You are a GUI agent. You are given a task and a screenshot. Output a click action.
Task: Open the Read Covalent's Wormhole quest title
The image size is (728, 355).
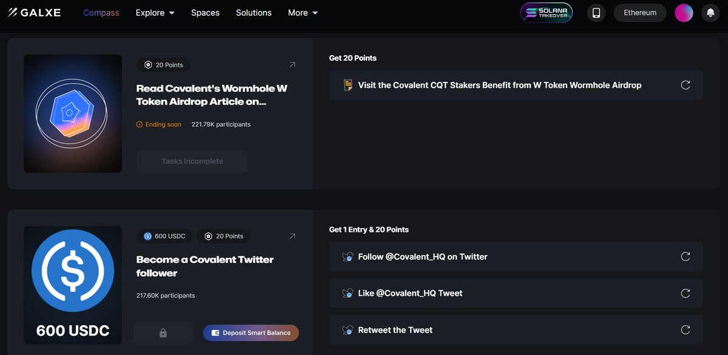212,95
